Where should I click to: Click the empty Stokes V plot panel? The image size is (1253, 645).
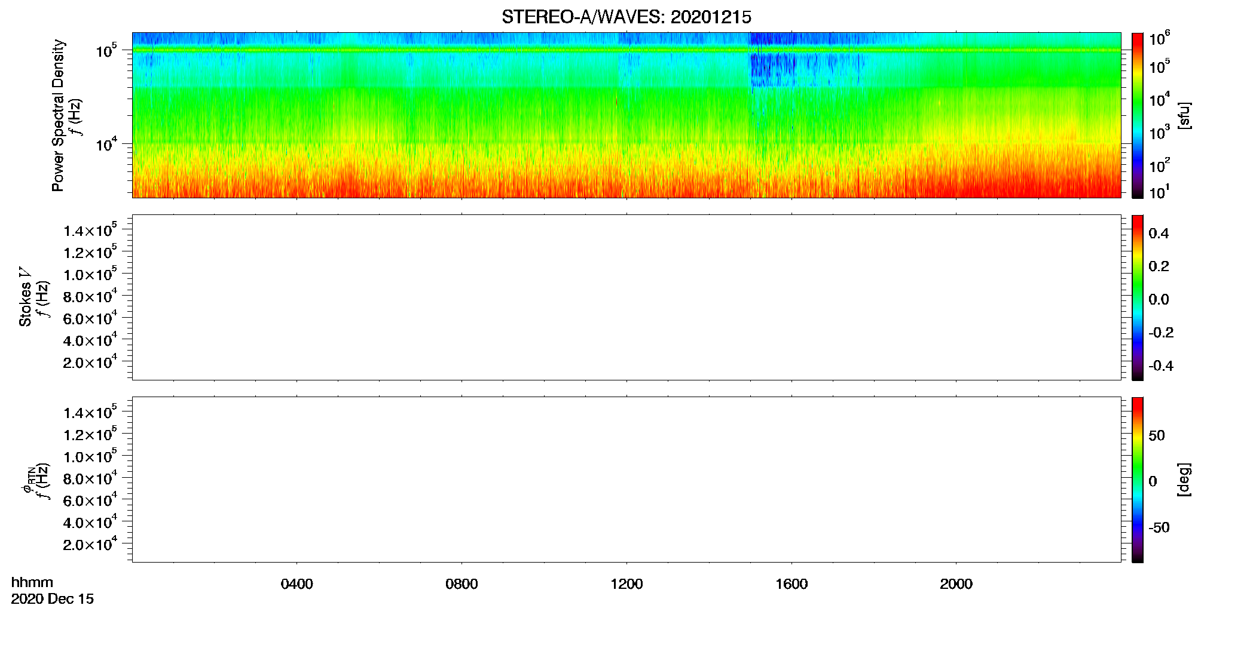coord(626,297)
